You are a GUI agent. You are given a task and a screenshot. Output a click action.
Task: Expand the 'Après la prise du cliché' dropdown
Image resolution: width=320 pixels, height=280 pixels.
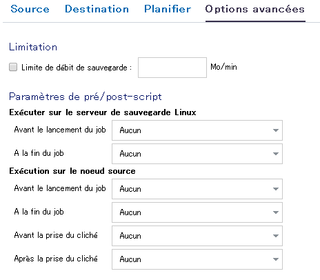(x=197, y=259)
